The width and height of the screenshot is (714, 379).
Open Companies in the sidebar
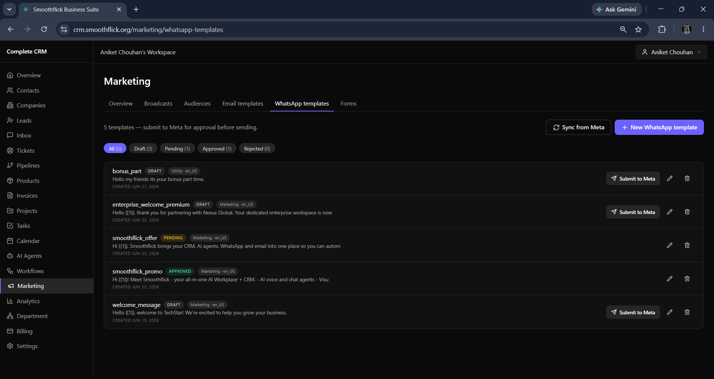pyautogui.click(x=46, y=105)
